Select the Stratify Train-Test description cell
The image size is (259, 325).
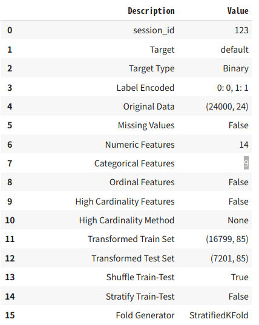tap(140, 297)
